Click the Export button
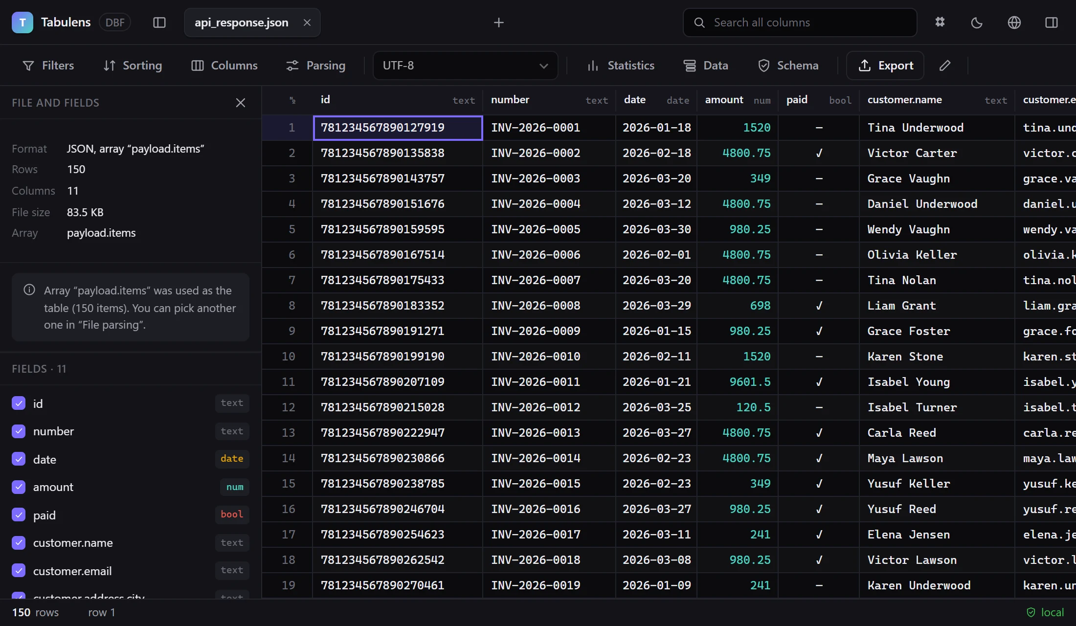The width and height of the screenshot is (1076, 626). tap(885, 66)
